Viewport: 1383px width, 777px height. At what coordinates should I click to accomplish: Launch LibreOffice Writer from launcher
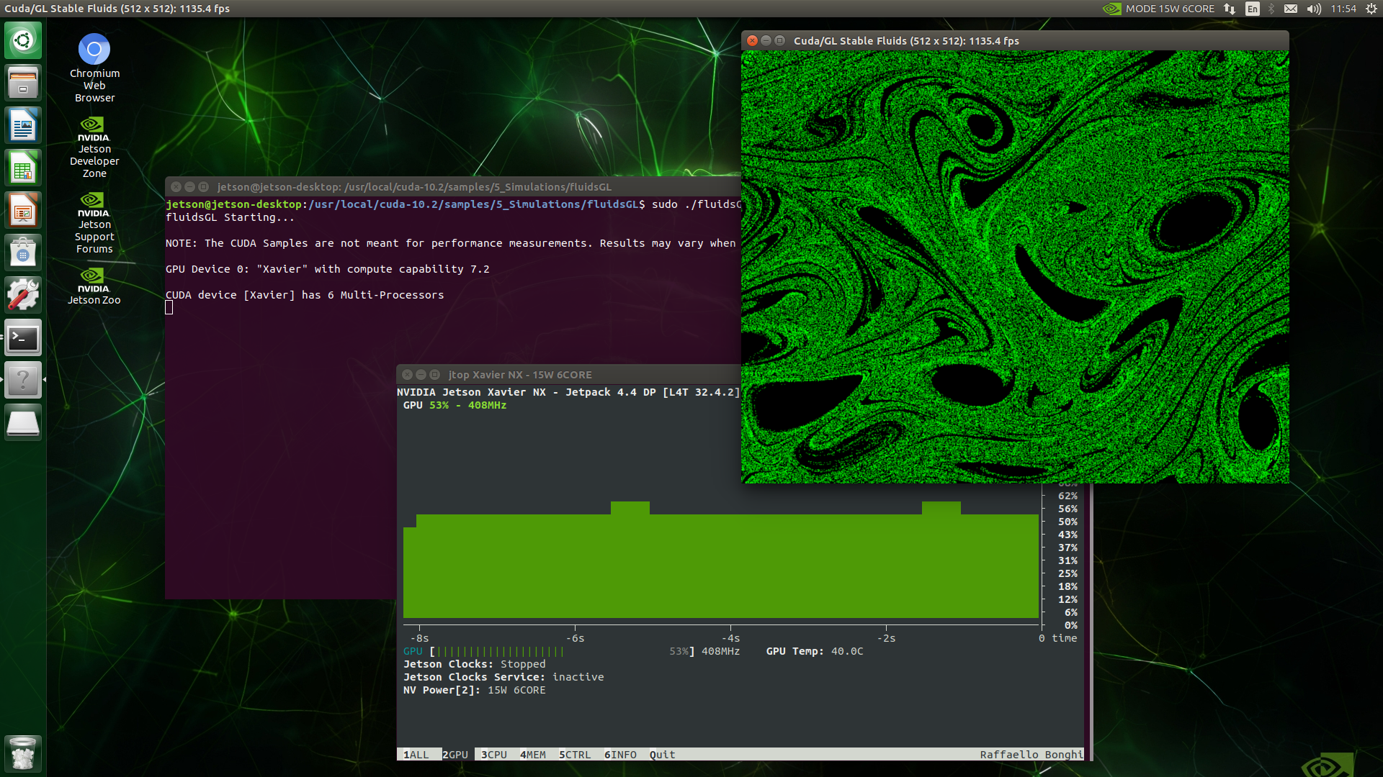pyautogui.click(x=23, y=125)
